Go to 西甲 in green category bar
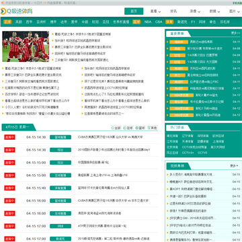 (x=29, y=22)
